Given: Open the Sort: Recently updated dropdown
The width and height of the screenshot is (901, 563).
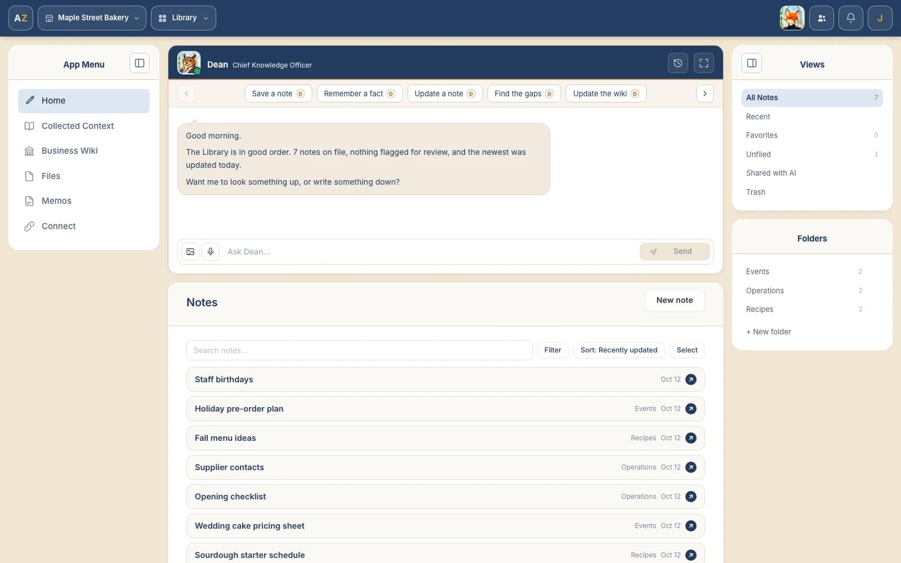Looking at the screenshot, I should tap(619, 350).
